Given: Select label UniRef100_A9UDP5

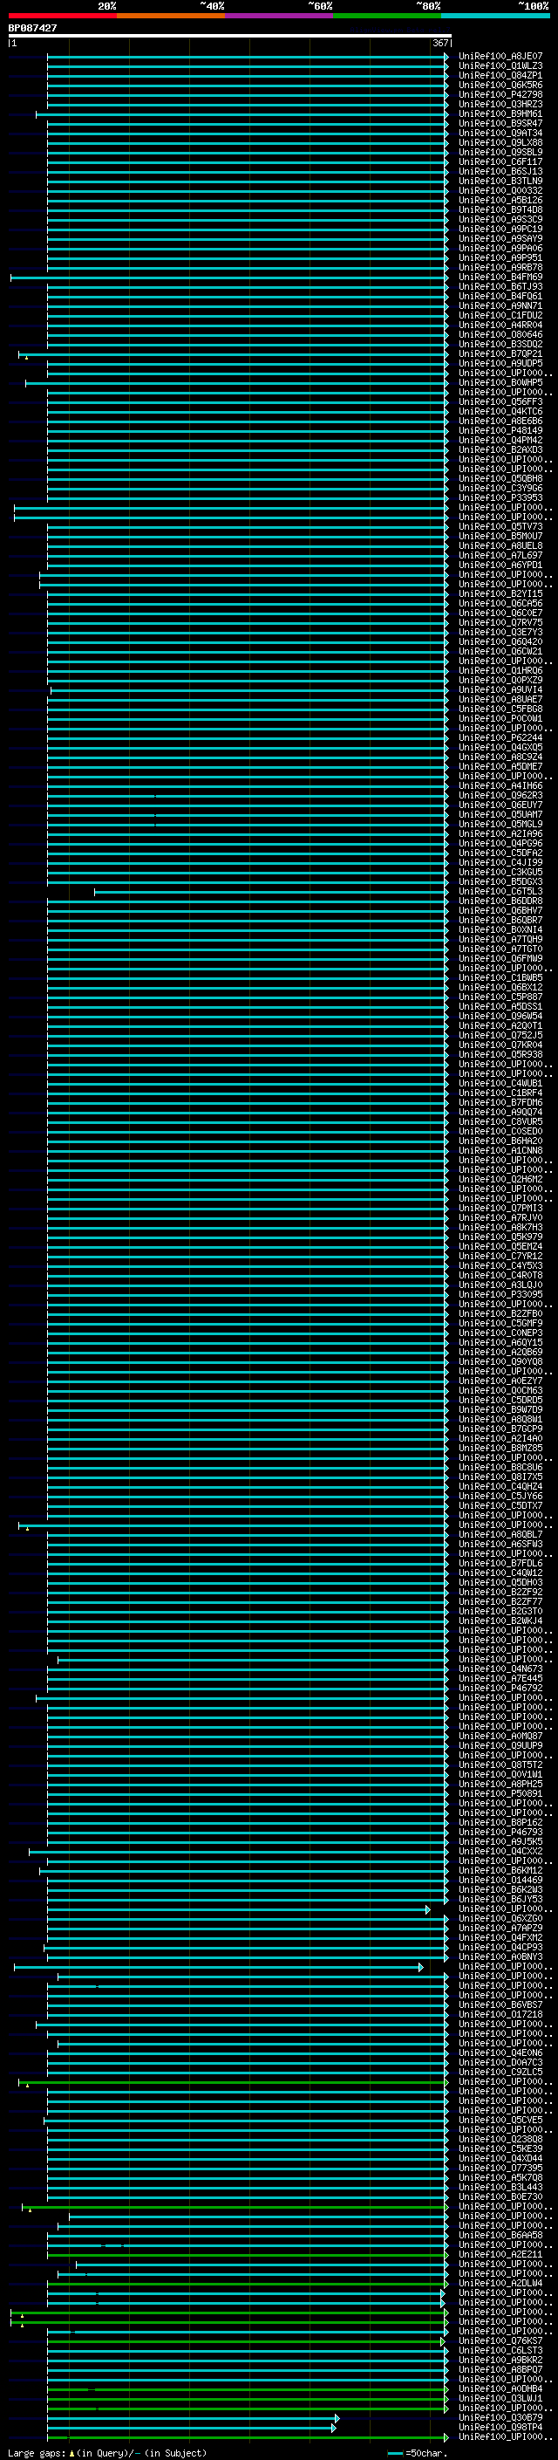Looking at the screenshot, I should pyautogui.click(x=500, y=364).
